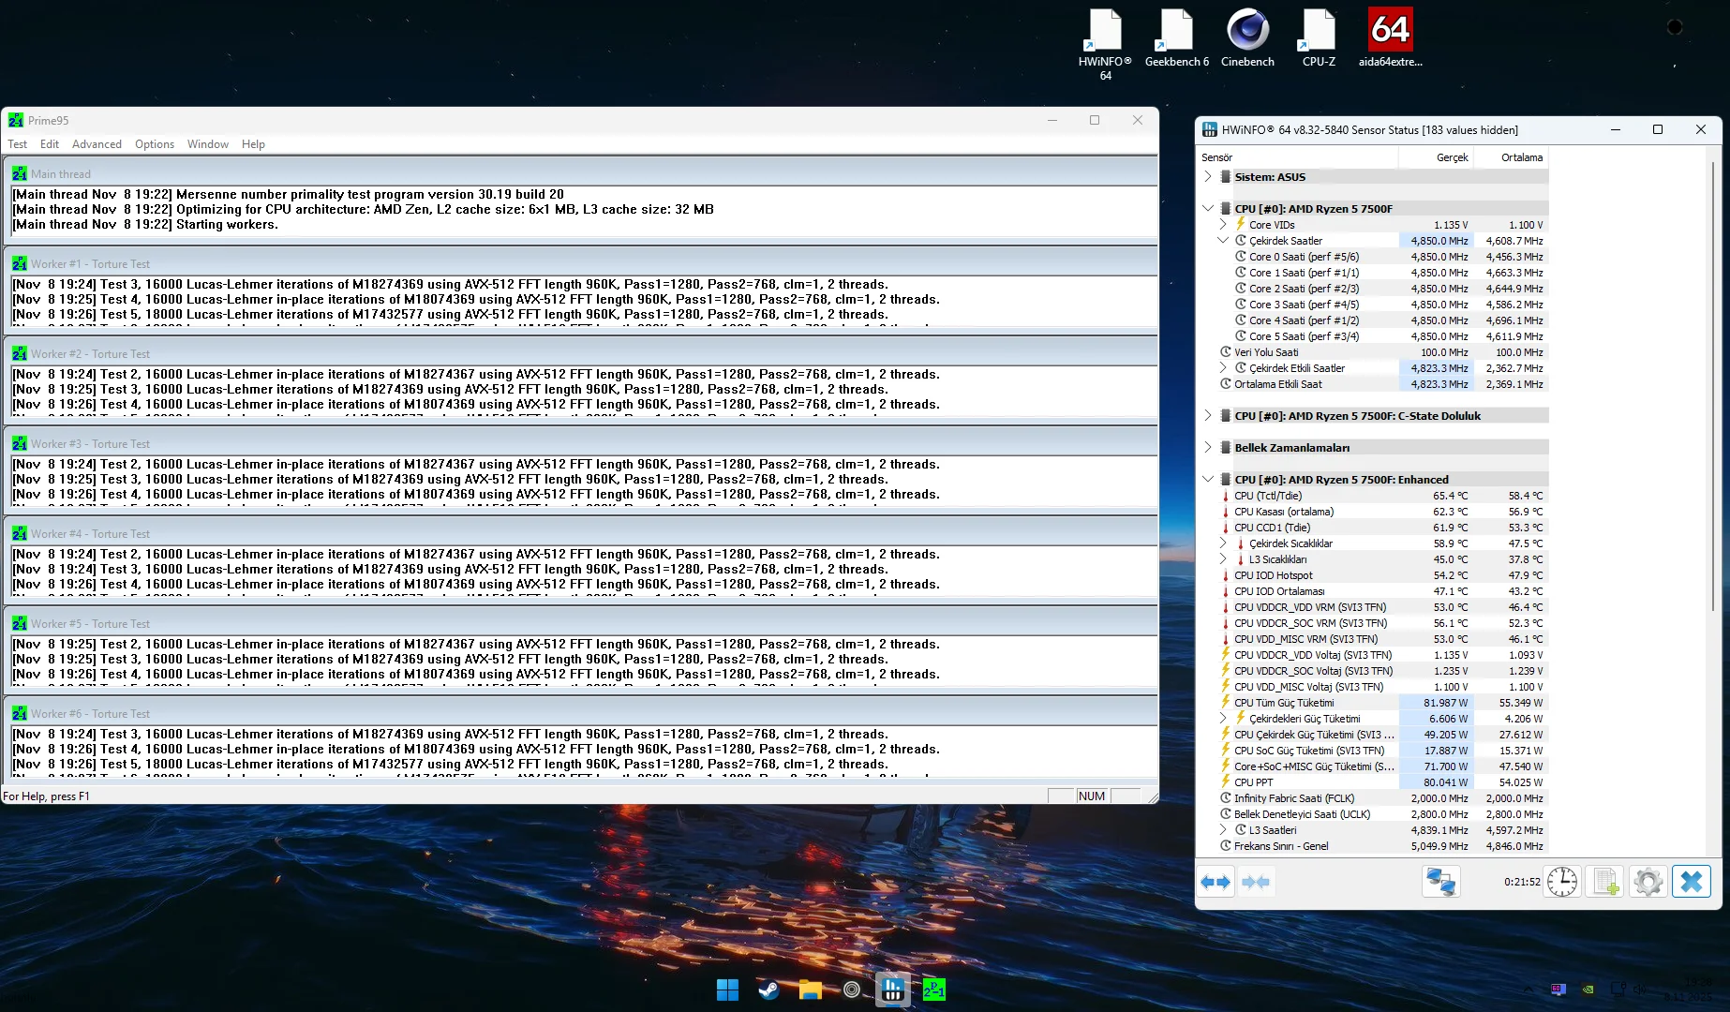Collapse the Çekirdek Saatler tree node
Screen dimensions: 1730x1012
point(1223,241)
